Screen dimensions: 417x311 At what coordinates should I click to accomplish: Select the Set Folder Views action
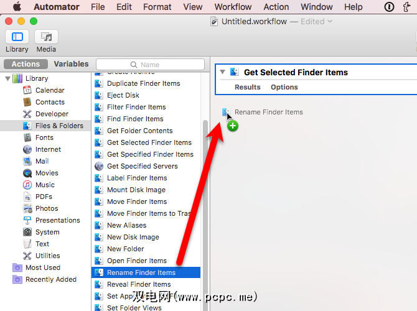point(146,307)
